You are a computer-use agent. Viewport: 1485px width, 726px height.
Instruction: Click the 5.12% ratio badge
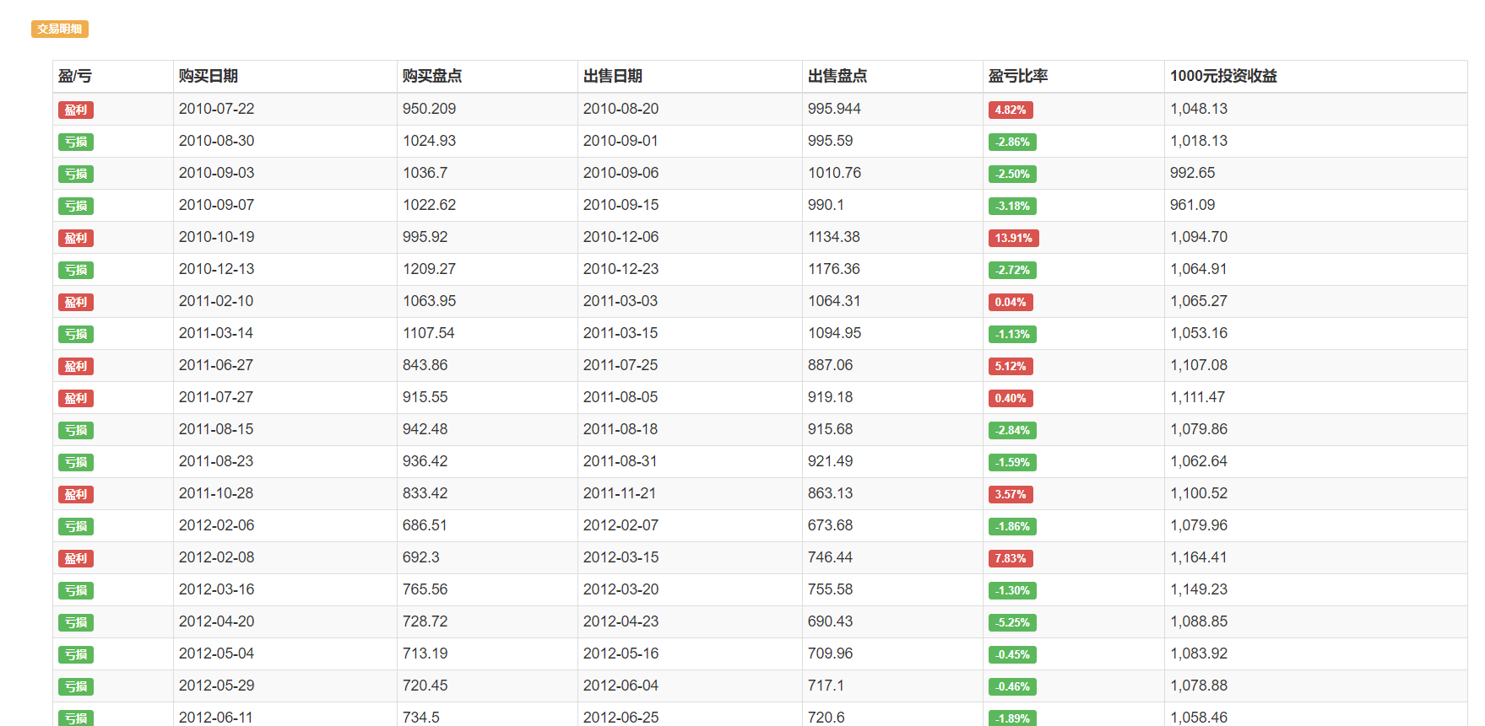(x=1011, y=366)
